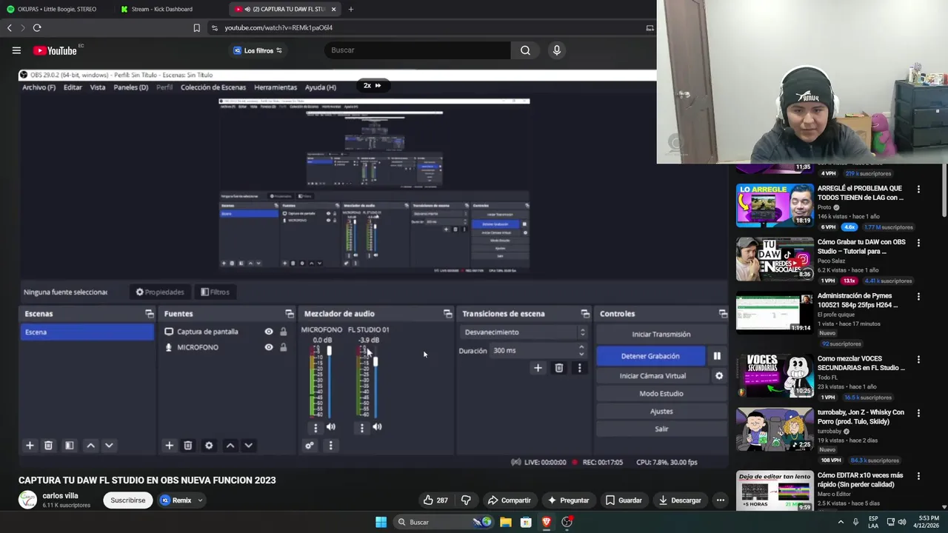Open transition properties three-dot menu

point(579,368)
